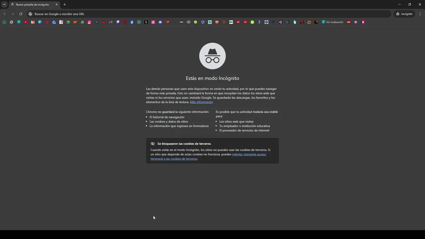Screen dimensions: 425x239
Task: Go forward to next page
Action: (13, 14)
